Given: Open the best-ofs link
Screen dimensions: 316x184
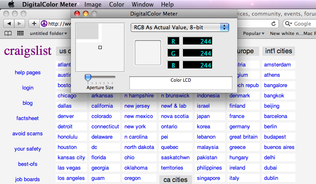Looking at the screenshot, I should pyautogui.click(x=28, y=164).
